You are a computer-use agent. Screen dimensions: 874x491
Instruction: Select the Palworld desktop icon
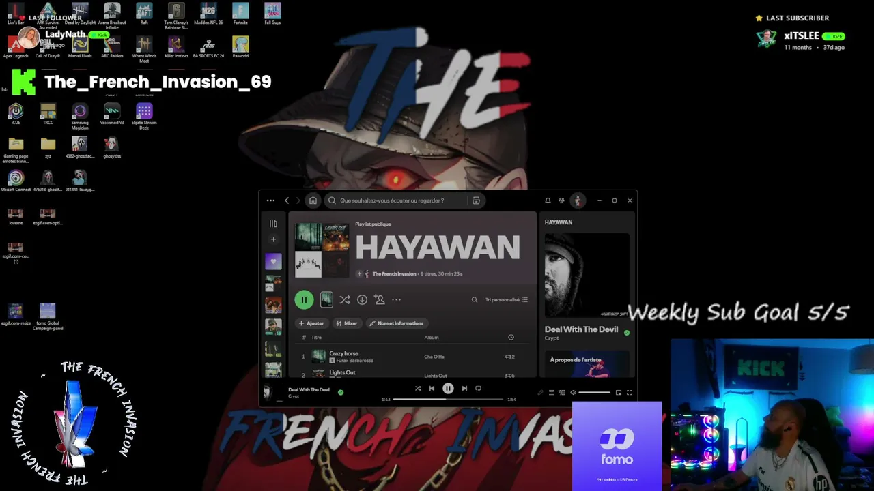point(240,47)
